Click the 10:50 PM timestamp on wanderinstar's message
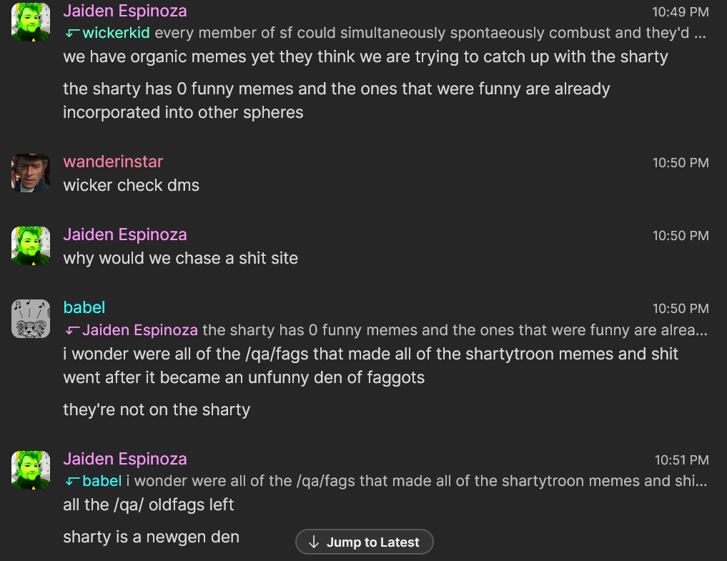The image size is (727, 561). coord(680,163)
